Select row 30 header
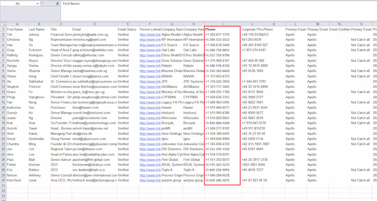Screen dimensions: 377x201 (x=3, y=180)
